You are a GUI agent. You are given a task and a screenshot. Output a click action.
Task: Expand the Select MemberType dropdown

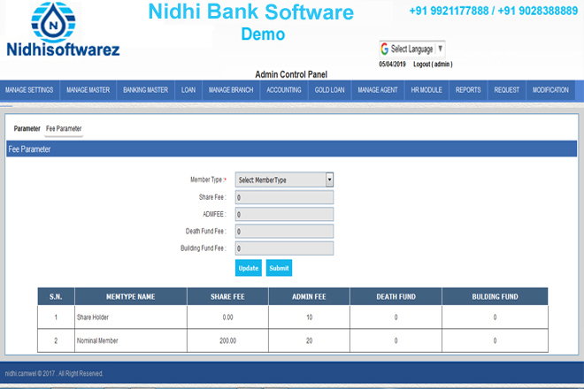(284, 179)
